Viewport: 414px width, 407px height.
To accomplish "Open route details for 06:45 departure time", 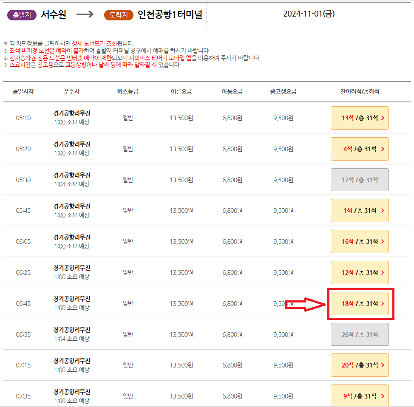I will 23,303.
